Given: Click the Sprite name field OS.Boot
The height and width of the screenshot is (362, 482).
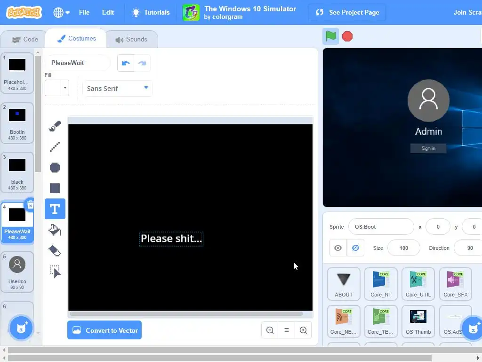Looking at the screenshot, I should pos(381,227).
